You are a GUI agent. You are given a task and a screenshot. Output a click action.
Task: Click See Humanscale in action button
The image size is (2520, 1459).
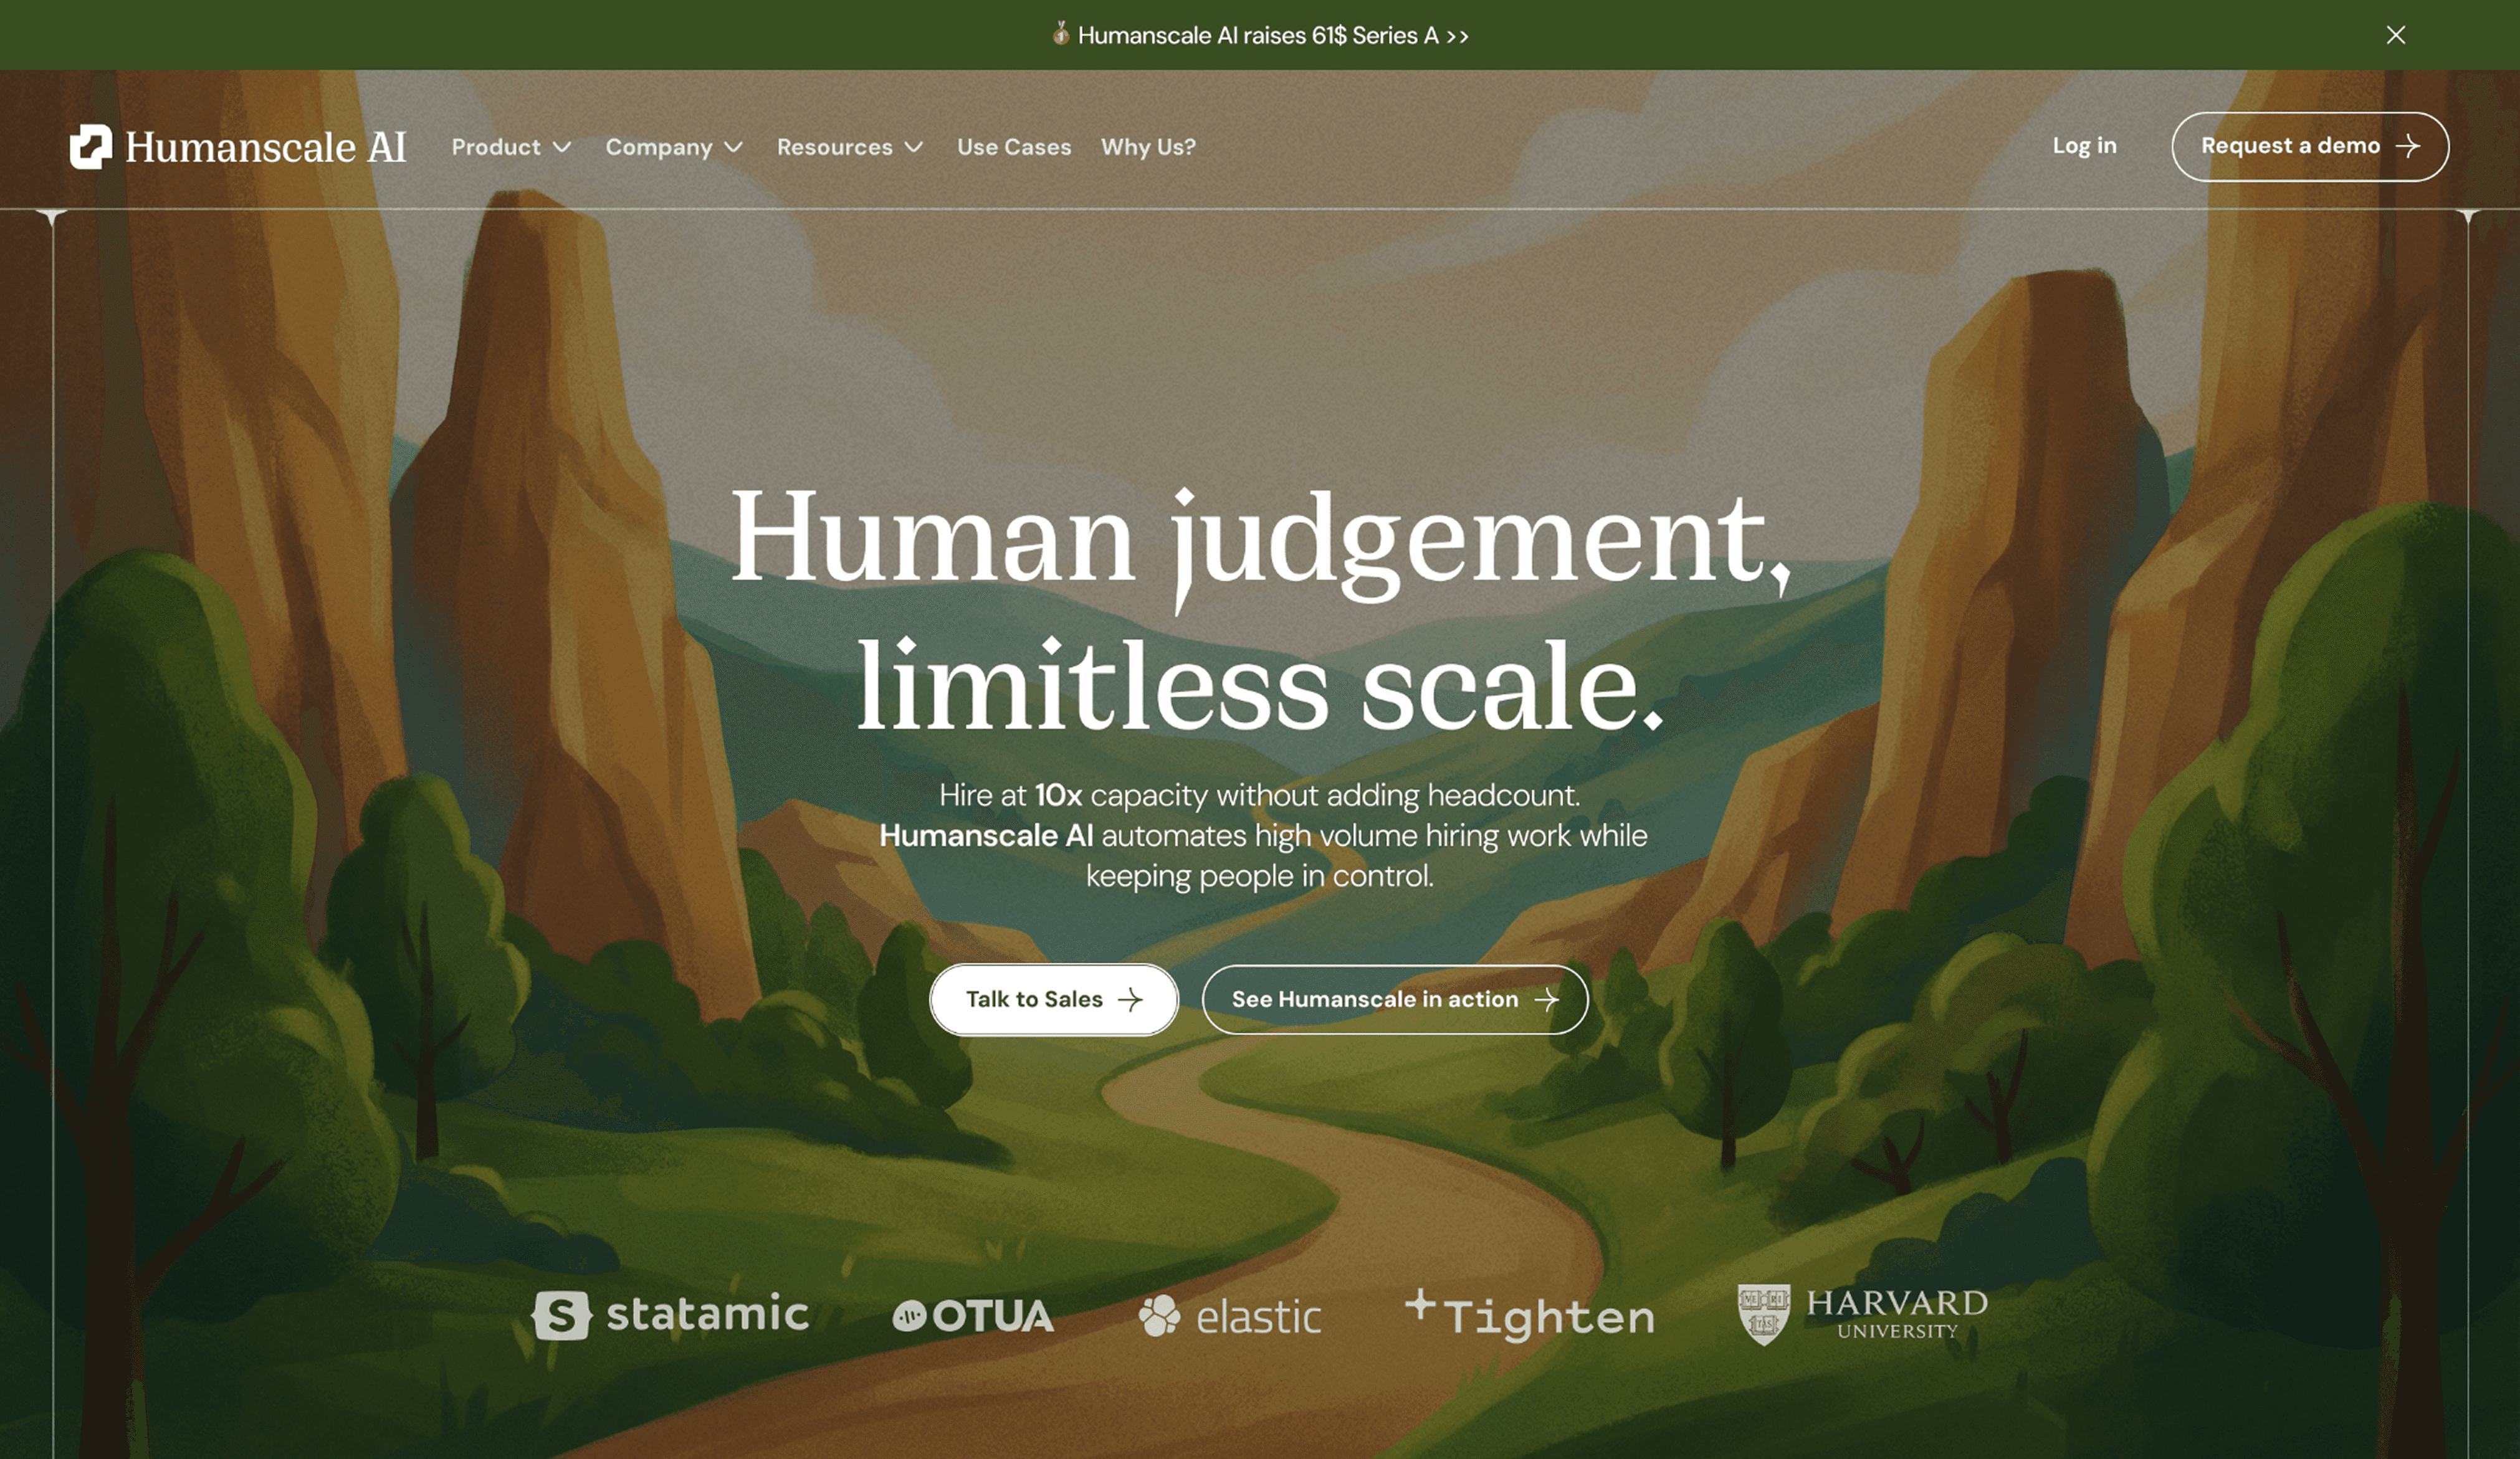[1394, 1000]
